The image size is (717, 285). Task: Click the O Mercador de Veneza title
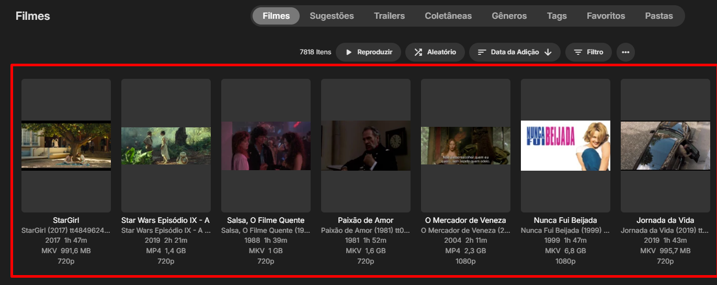pyautogui.click(x=465, y=220)
